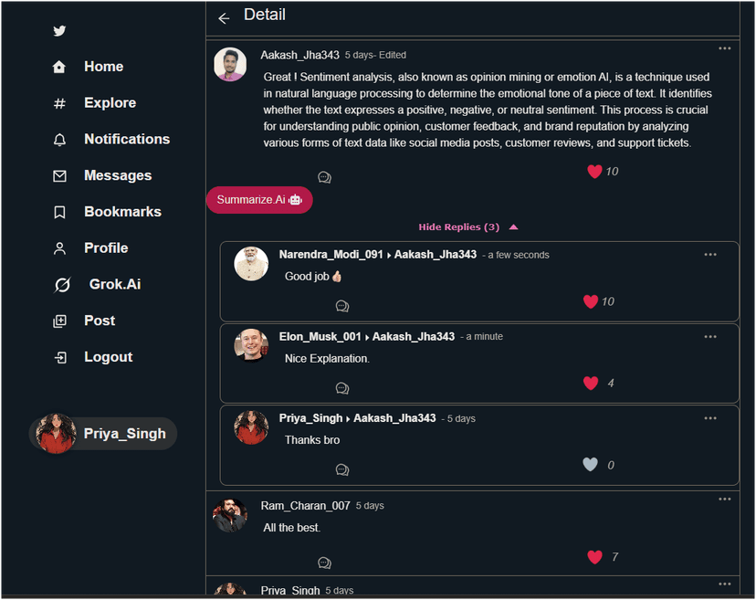Viewport: 756px width, 600px height.
Task: Unlike Ram_Charan_007's 'All the best' post
Action: (x=595, y=556)
